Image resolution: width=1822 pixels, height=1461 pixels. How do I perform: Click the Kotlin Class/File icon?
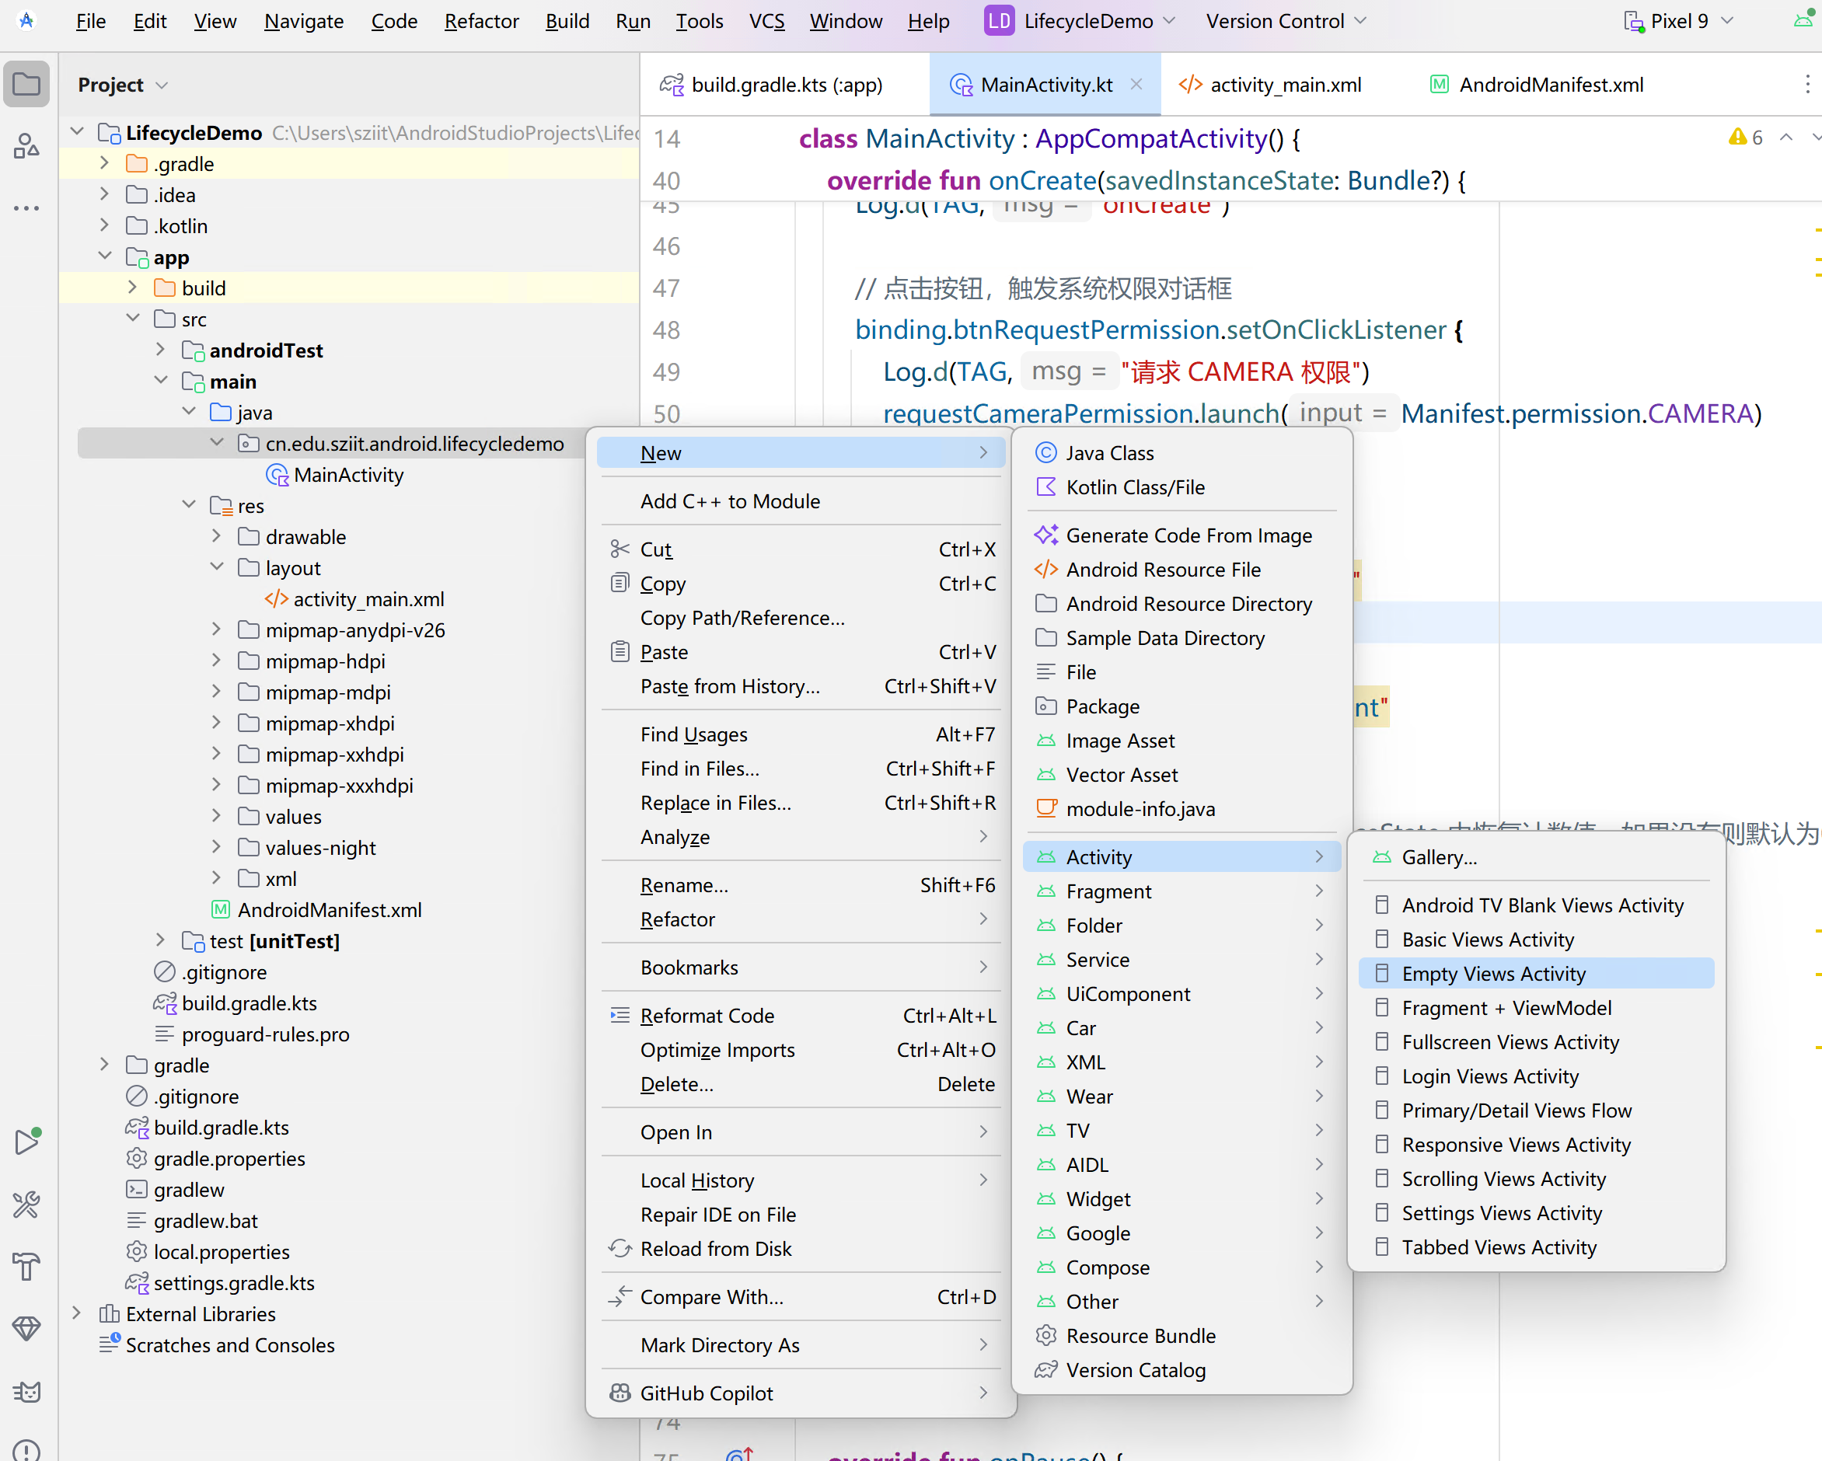tap(1046, 487)
